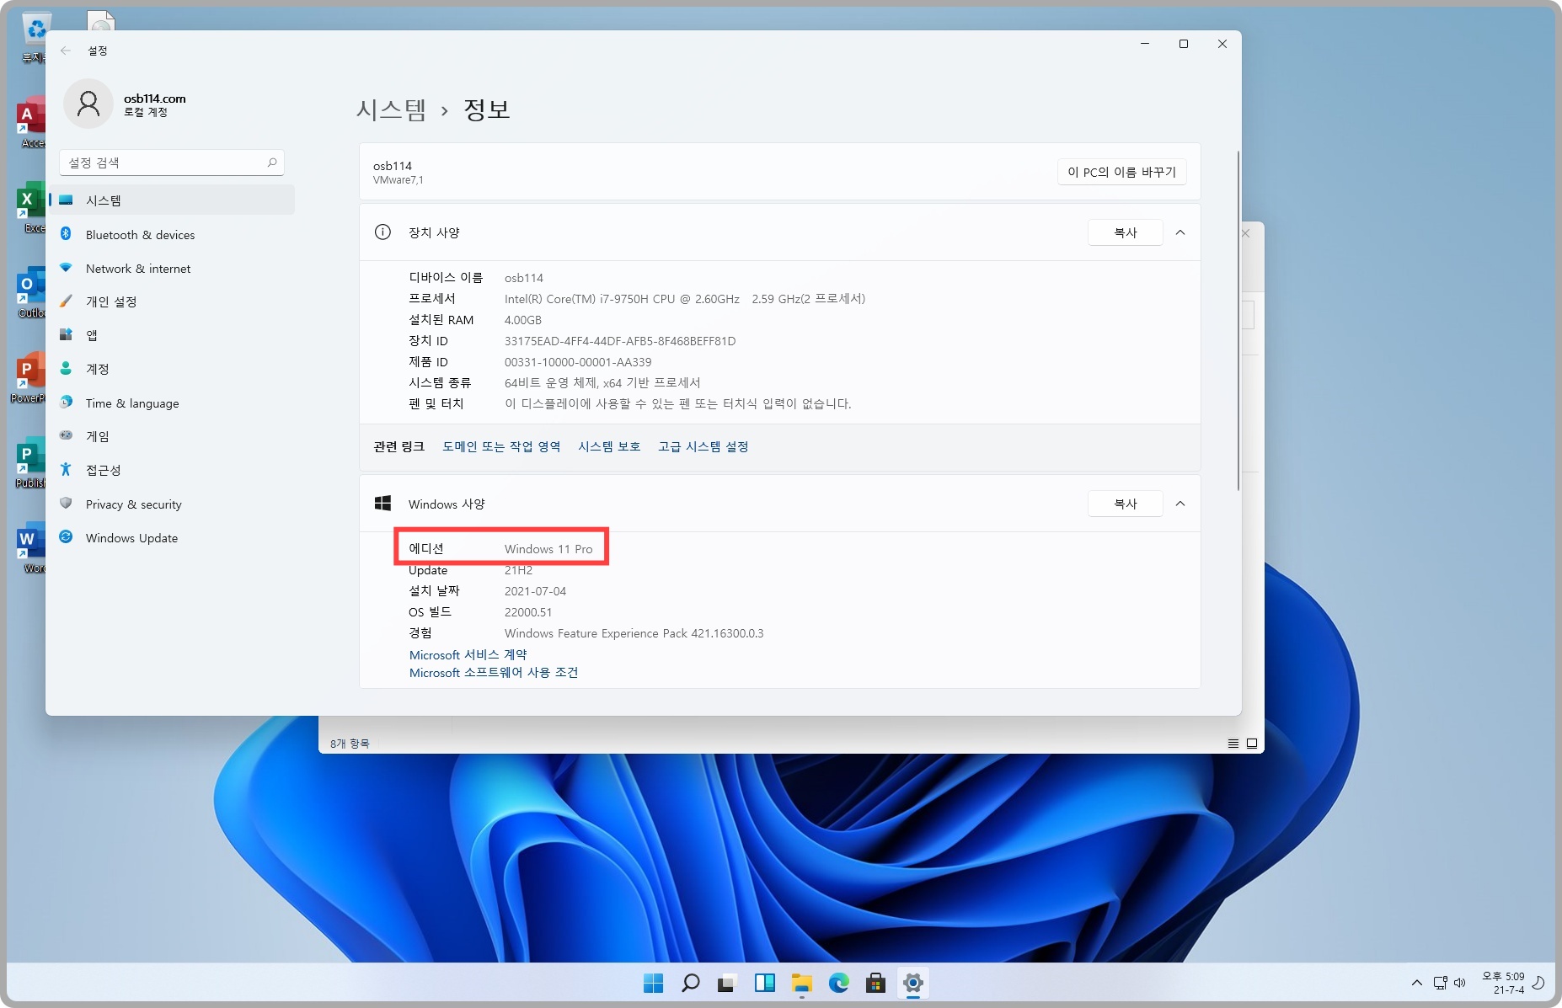Launch Microsoft Edge from the taskbar
1562x1008 pixels.
tap(838, 983)
